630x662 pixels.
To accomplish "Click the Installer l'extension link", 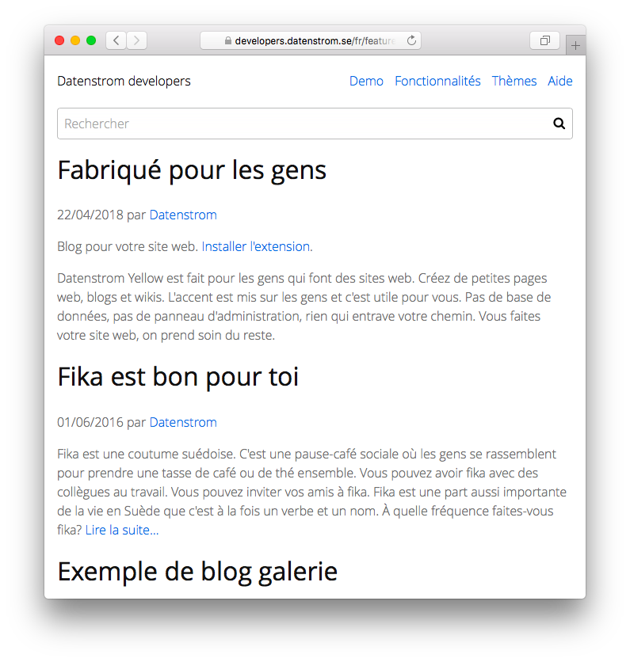I will click(x=255, y=246).
